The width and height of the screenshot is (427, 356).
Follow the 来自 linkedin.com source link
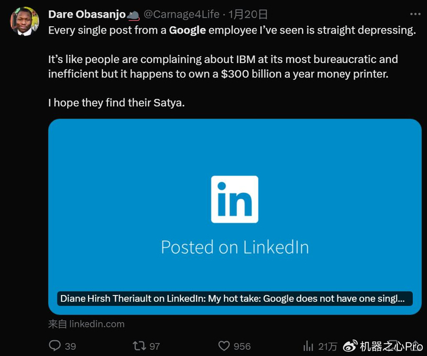tap(87, 324)
